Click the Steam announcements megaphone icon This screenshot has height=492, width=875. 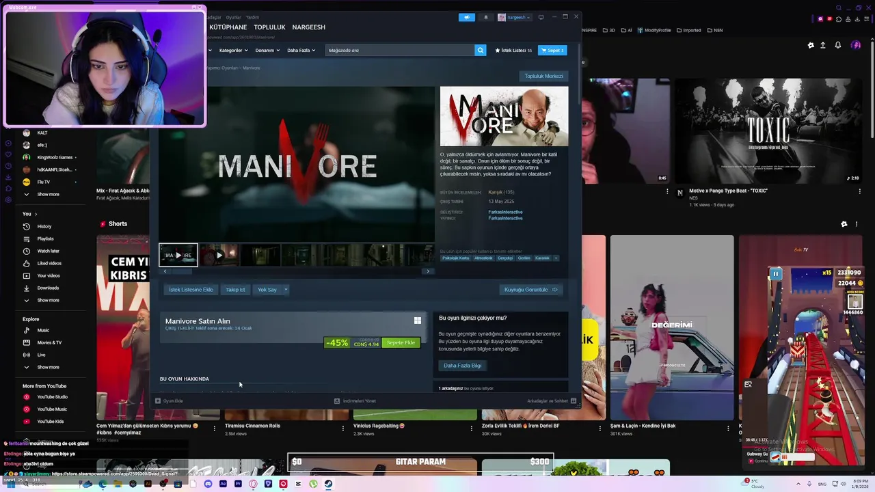click(x=467, y=17)
